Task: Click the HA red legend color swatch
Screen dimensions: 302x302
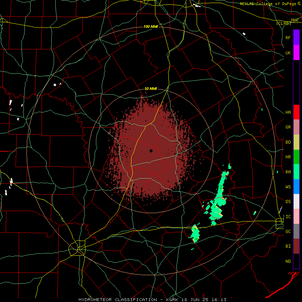Action: pyautogui.click(x=296, y=112)
